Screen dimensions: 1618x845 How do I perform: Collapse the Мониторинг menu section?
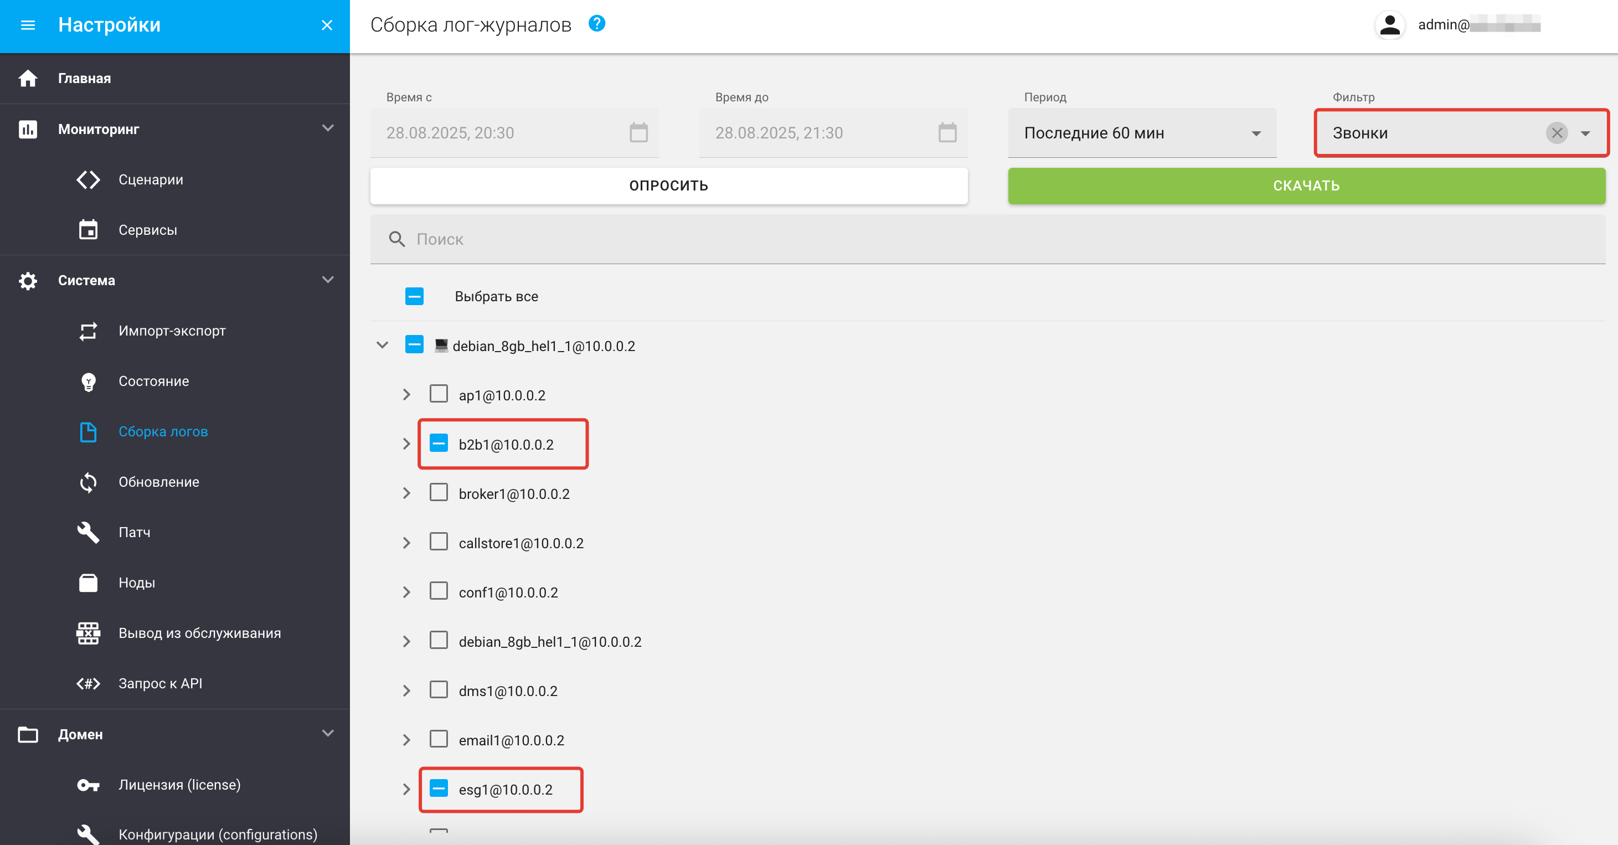[327, 129]
